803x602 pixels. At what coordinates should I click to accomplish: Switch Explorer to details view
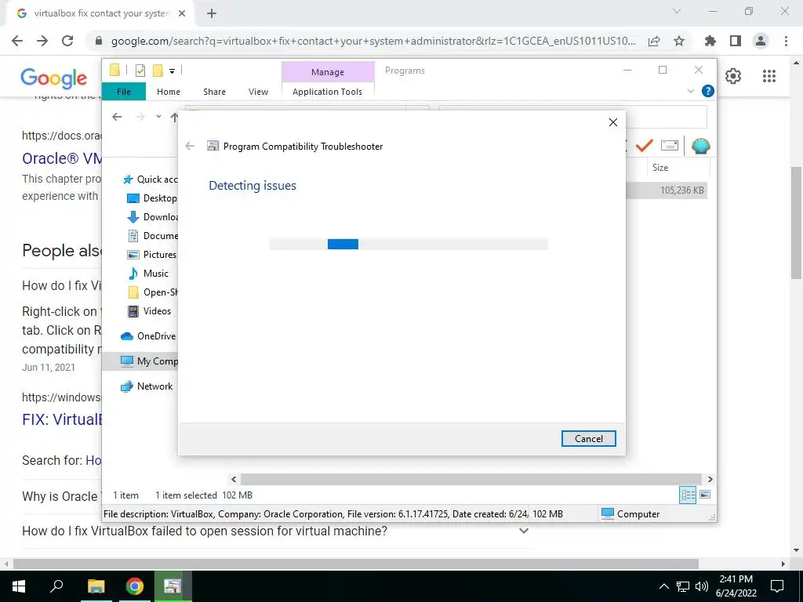(688, 495)
